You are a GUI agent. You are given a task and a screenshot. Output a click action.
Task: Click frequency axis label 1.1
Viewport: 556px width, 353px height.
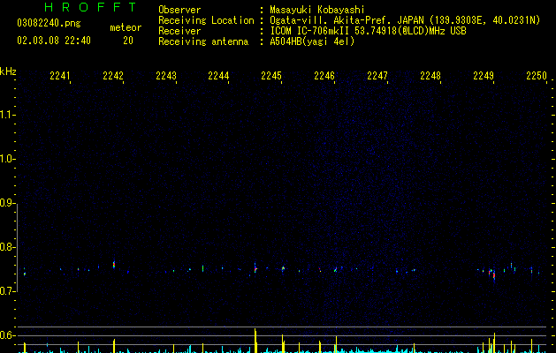click(x=7, y=115)
